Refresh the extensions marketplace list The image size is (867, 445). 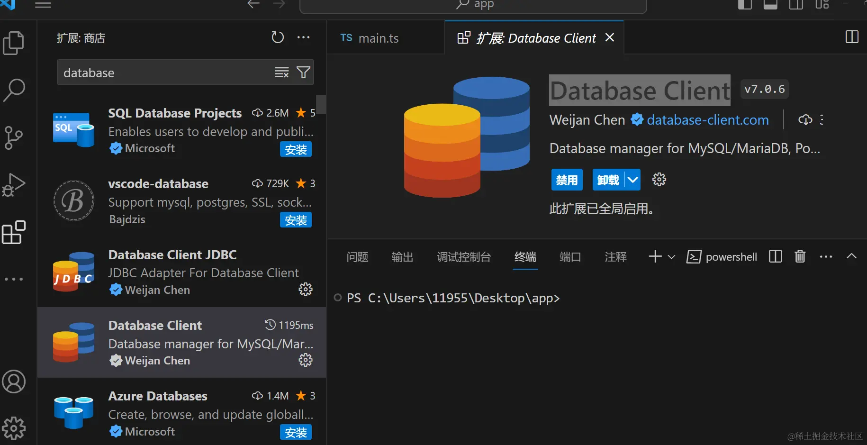278,37
